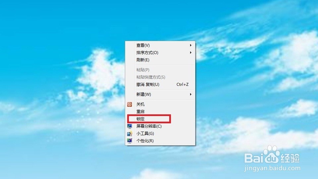Click the greyed-out 粘贴(P) entry
318x179 pixels.
pos(160,70)
